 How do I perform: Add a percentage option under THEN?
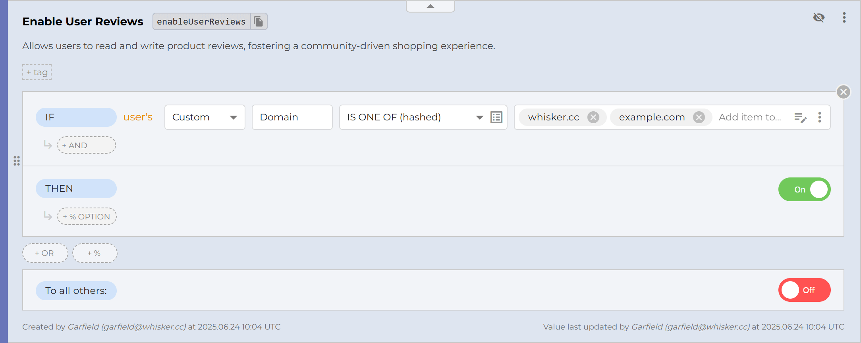87,217
